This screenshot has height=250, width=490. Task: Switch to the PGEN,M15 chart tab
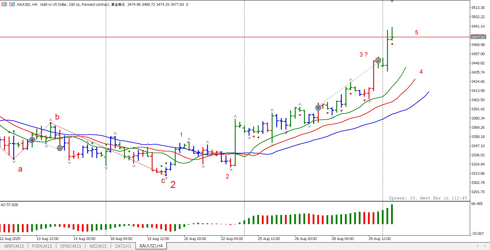[42, 246]
